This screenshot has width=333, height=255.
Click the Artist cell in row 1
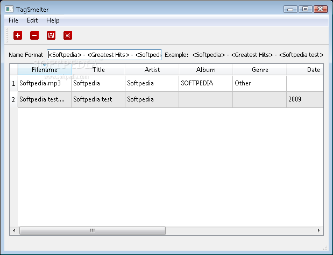(152, 83)
